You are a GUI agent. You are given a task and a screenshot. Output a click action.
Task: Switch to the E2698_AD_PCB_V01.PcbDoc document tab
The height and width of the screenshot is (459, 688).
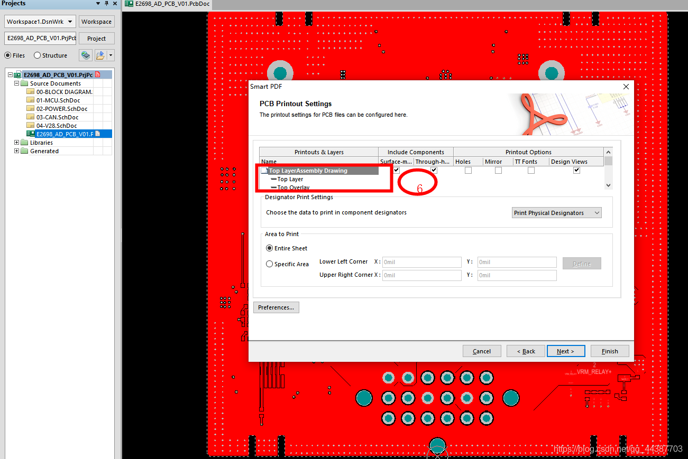pos(167,4)
